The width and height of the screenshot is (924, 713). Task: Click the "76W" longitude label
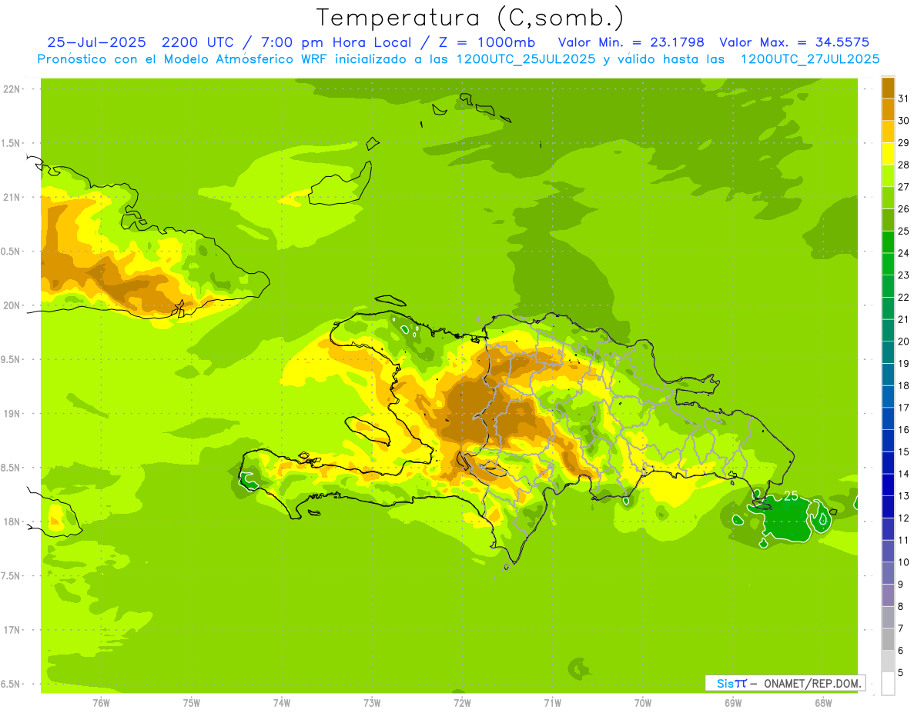(x=101, y=702)
